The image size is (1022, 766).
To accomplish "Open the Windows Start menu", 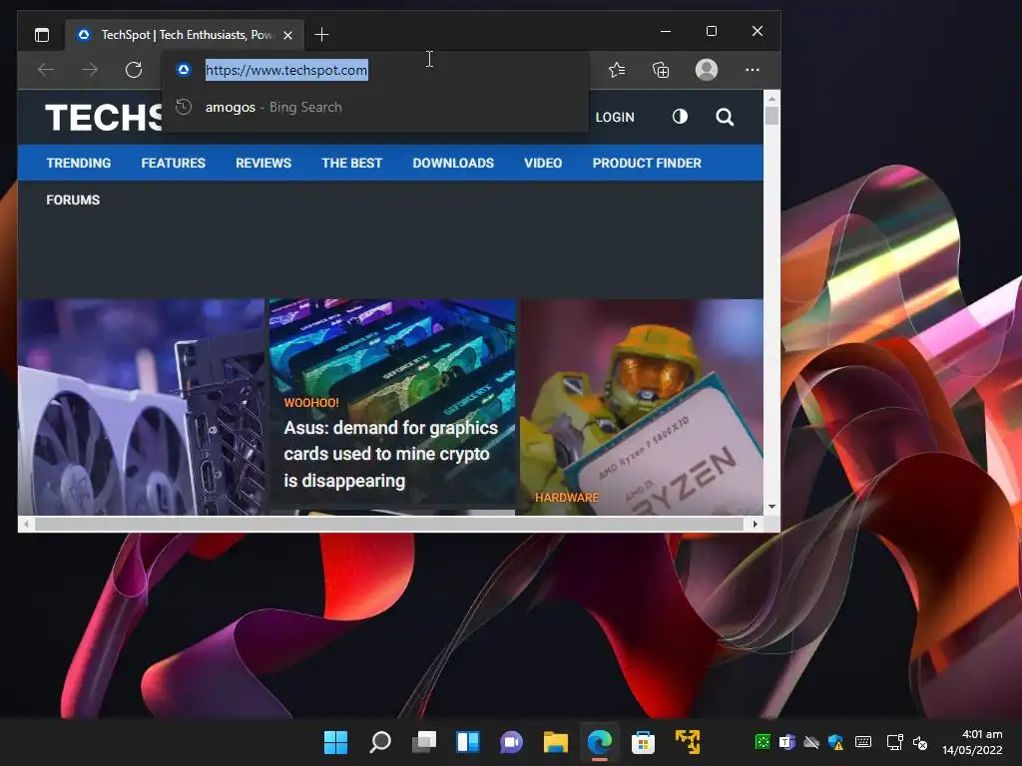I will [x=335, y=742].
